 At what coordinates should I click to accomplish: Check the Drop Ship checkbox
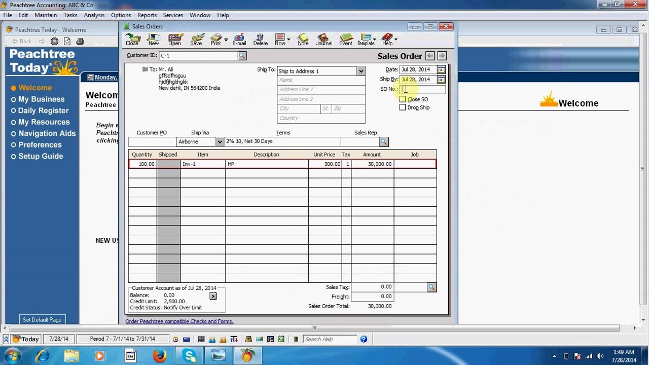pos(403,107)
